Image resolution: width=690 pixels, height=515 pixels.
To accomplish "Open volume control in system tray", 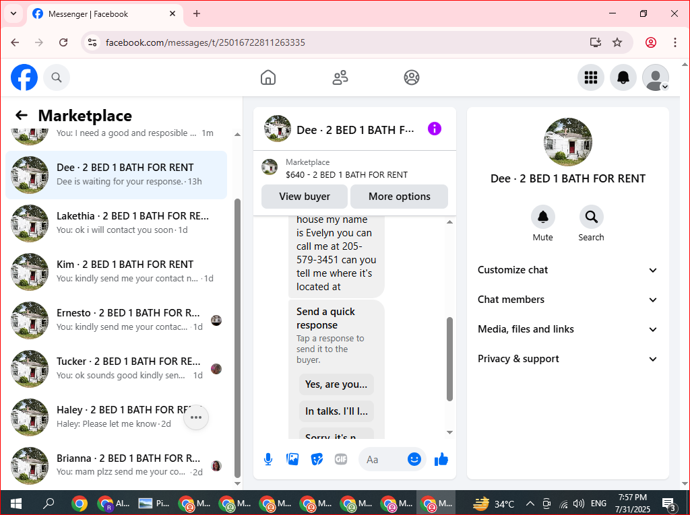I will 579,504.
